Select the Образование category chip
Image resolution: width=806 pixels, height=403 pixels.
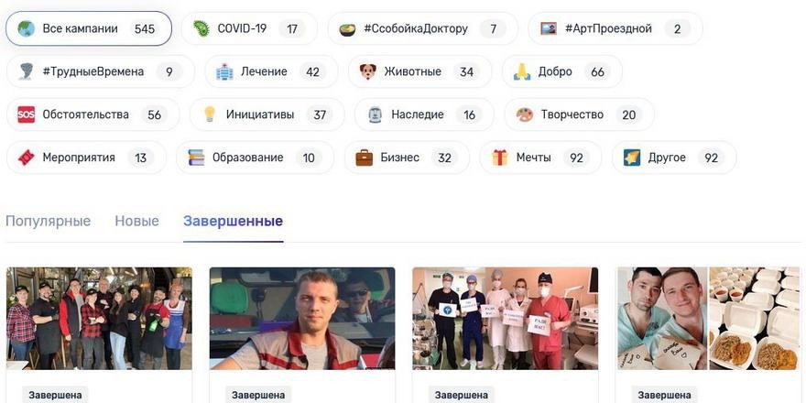[255, 158]
